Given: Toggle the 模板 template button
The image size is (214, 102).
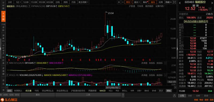Looking at the screenshot, I should pyautogui.click(x=169, y=91).
